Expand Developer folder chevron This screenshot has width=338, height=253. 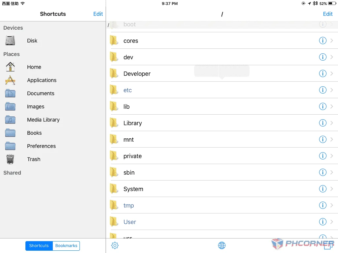331,73
